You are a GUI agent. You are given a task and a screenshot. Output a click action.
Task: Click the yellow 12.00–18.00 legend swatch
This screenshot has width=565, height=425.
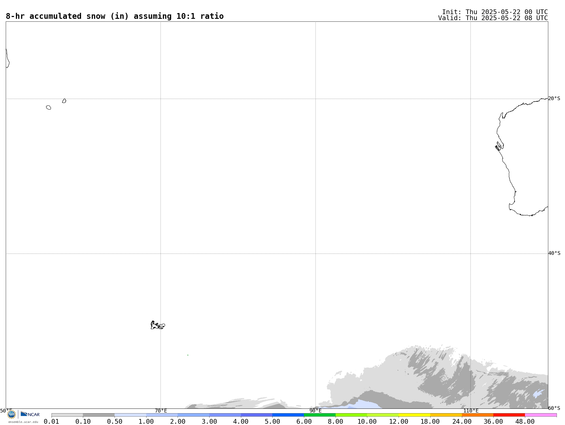click(414, 415)
